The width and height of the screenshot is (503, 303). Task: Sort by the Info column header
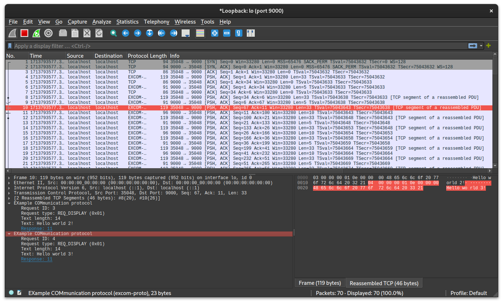point(330,56)
